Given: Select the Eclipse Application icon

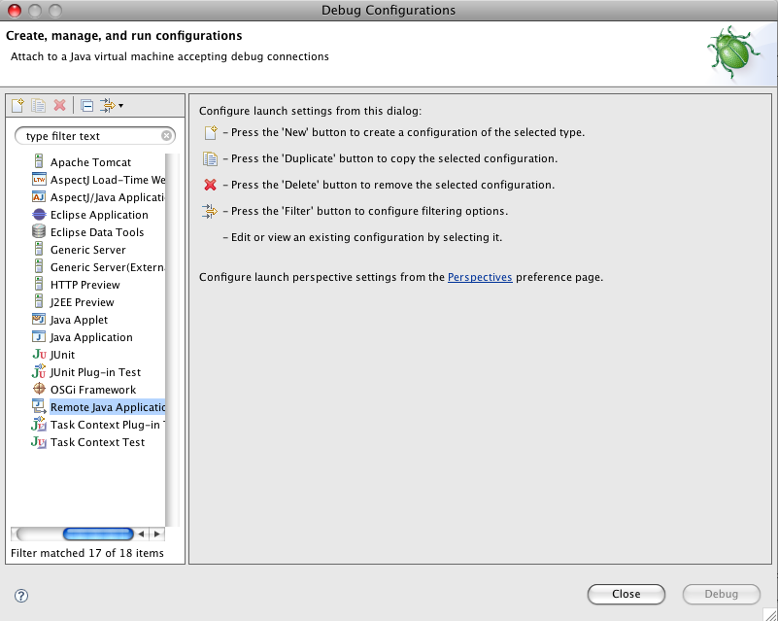Looking at the screenshot, I should coord(39,215).
